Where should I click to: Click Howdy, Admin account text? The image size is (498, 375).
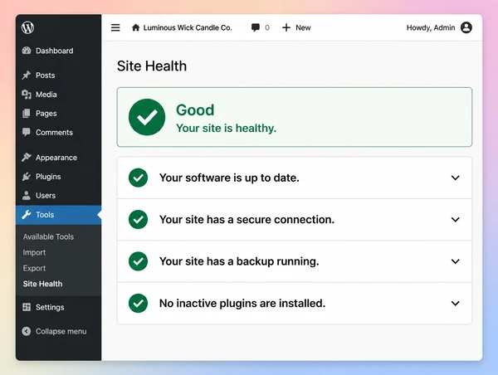click(x=431, y=27)
